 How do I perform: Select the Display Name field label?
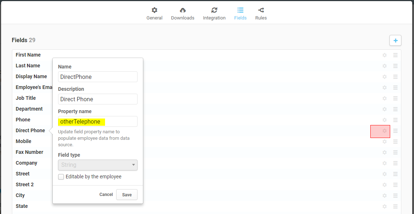tap(31, 76)
